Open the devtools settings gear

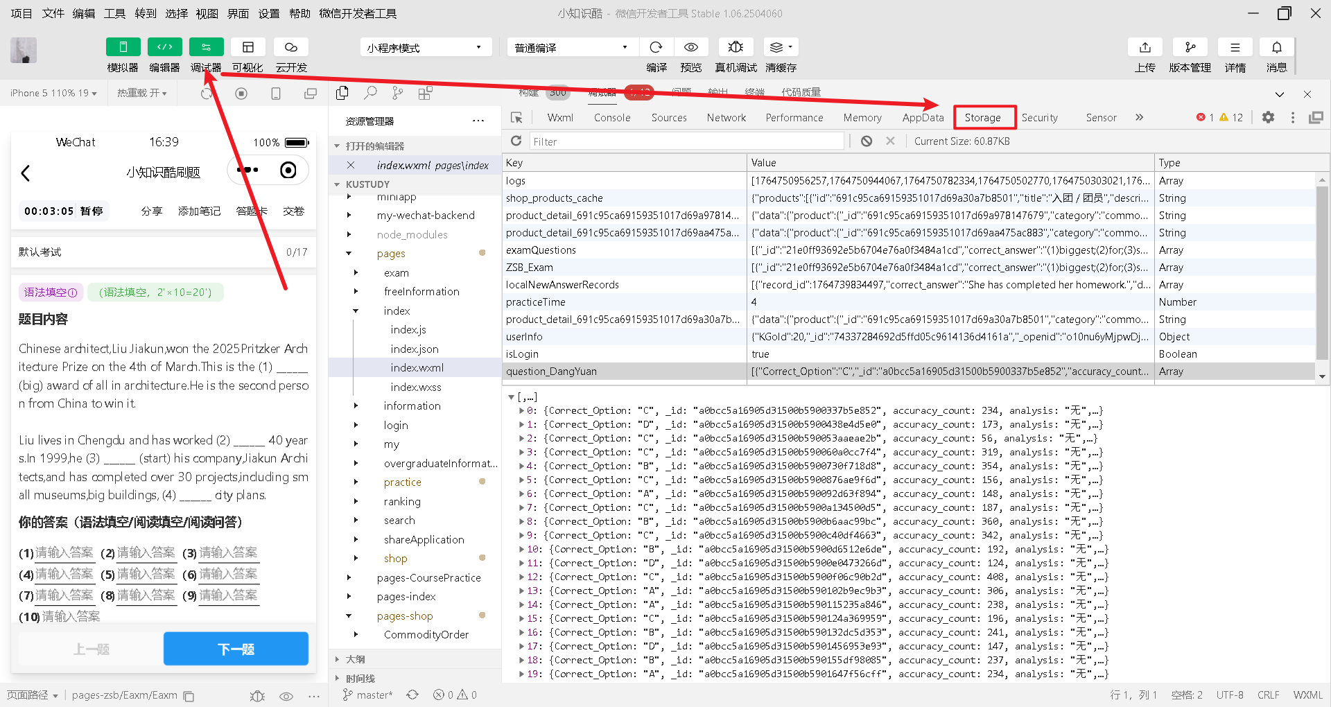tap(1268, 118)
